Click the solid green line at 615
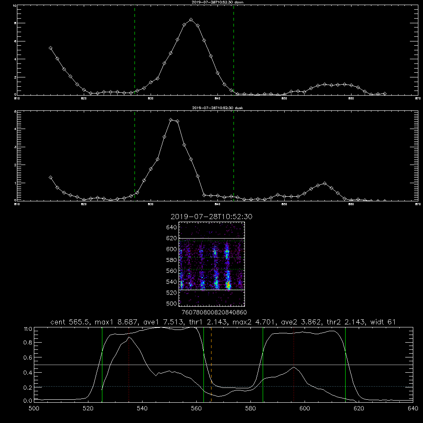The height and width of the screenshot is (423, 423). coord(345,365)
